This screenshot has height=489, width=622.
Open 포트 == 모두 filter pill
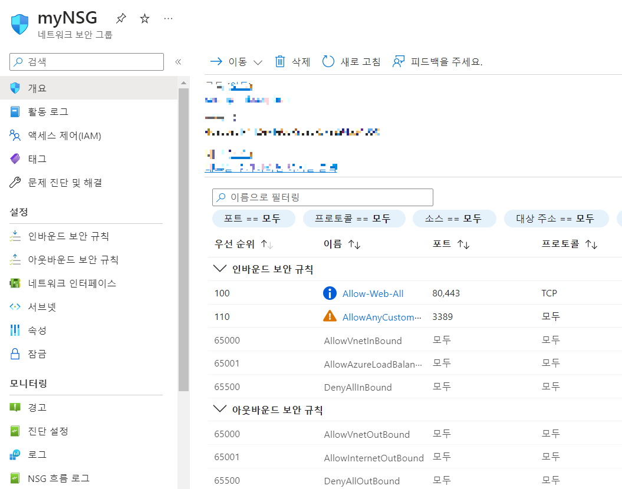[x=254, y=219]
